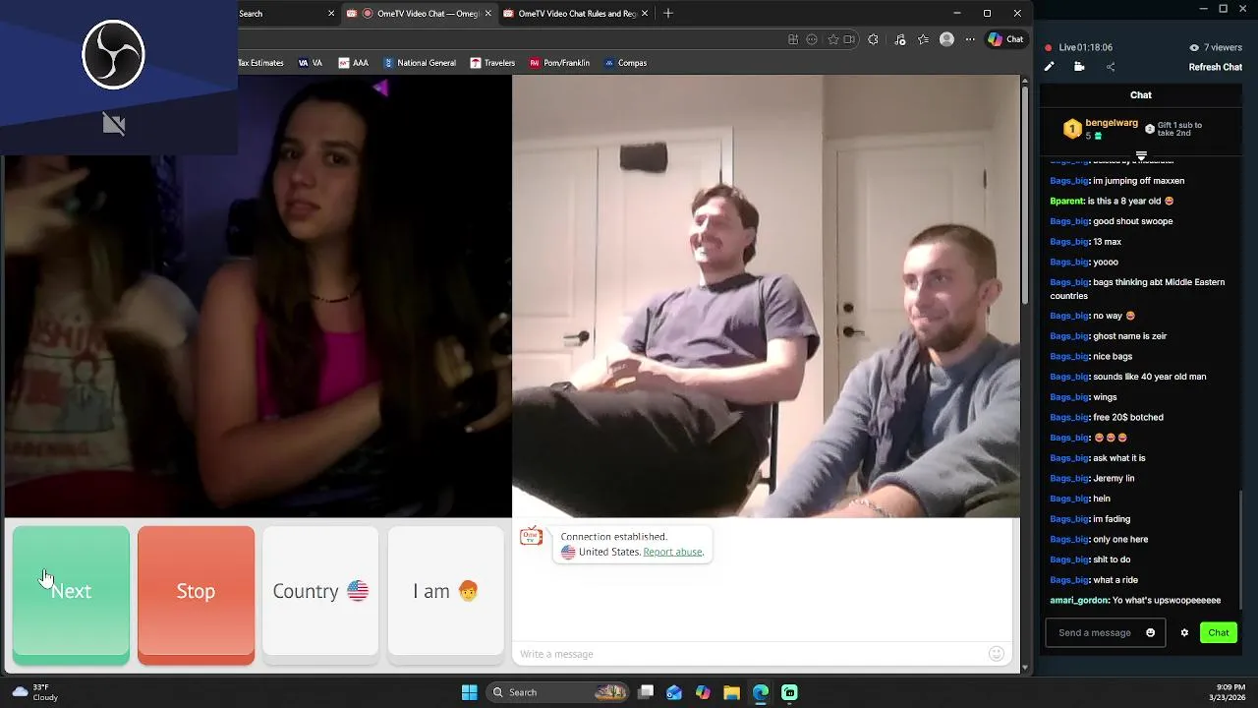Open the stream chat emoji picker
Viewport: 1258px width, 708px height.
click(x=1151, y=632)
